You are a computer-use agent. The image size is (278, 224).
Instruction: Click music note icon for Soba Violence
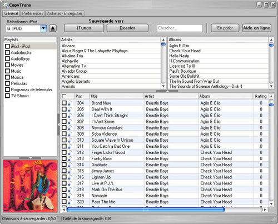[69, 134]
